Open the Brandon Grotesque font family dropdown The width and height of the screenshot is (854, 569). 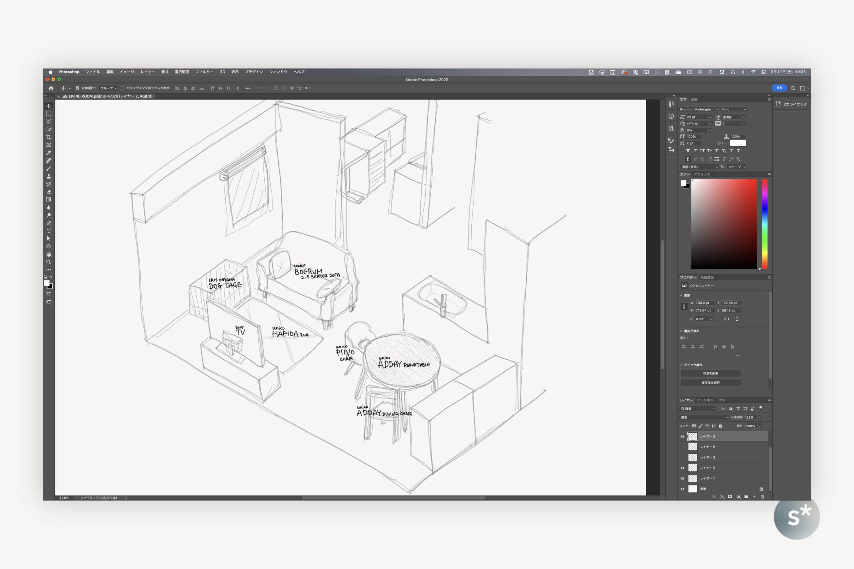click(x=716, y=109)
